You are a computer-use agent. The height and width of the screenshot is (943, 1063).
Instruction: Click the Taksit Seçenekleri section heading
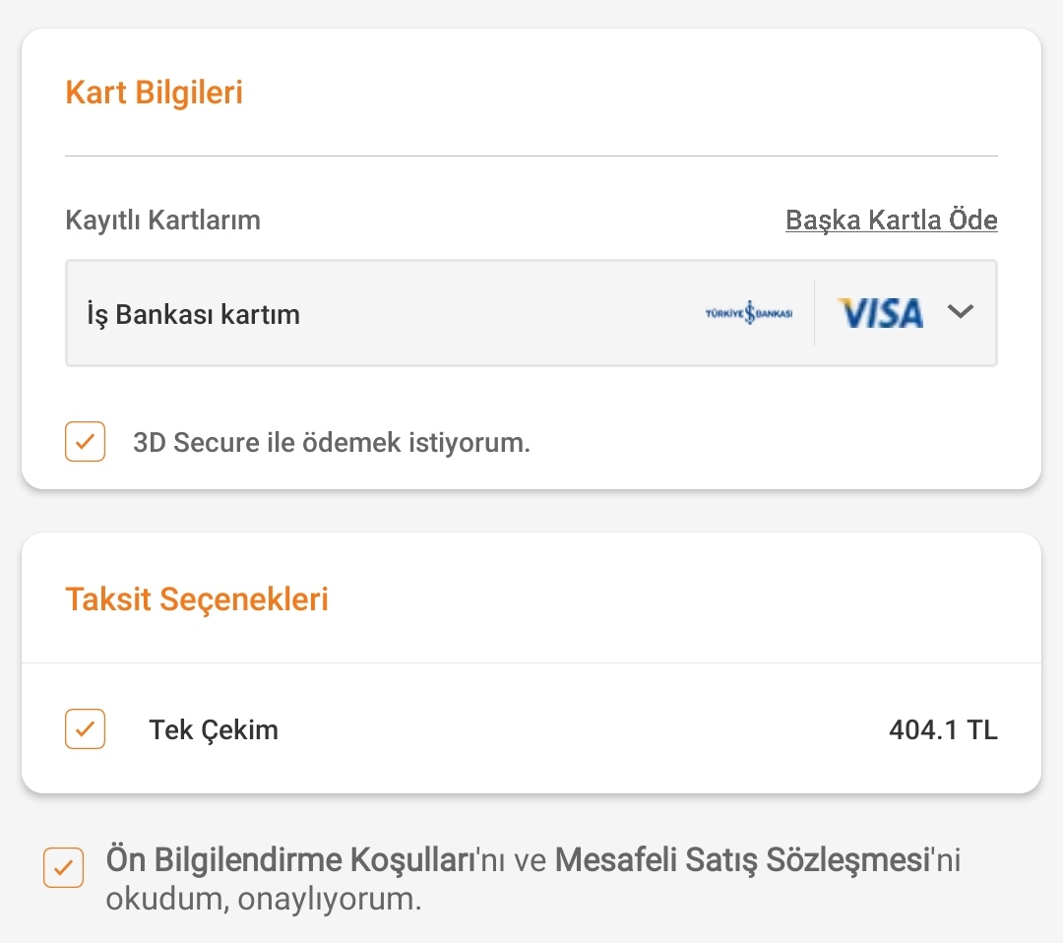(197, 598)
